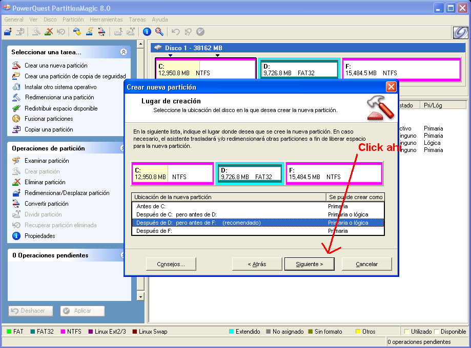Open the Herramientas menu
This screenshot has width=471, height=348.
[106, 19]
